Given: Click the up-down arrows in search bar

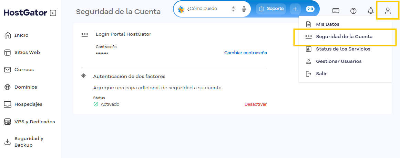Looking at the screenshot, I should point(233,9).
